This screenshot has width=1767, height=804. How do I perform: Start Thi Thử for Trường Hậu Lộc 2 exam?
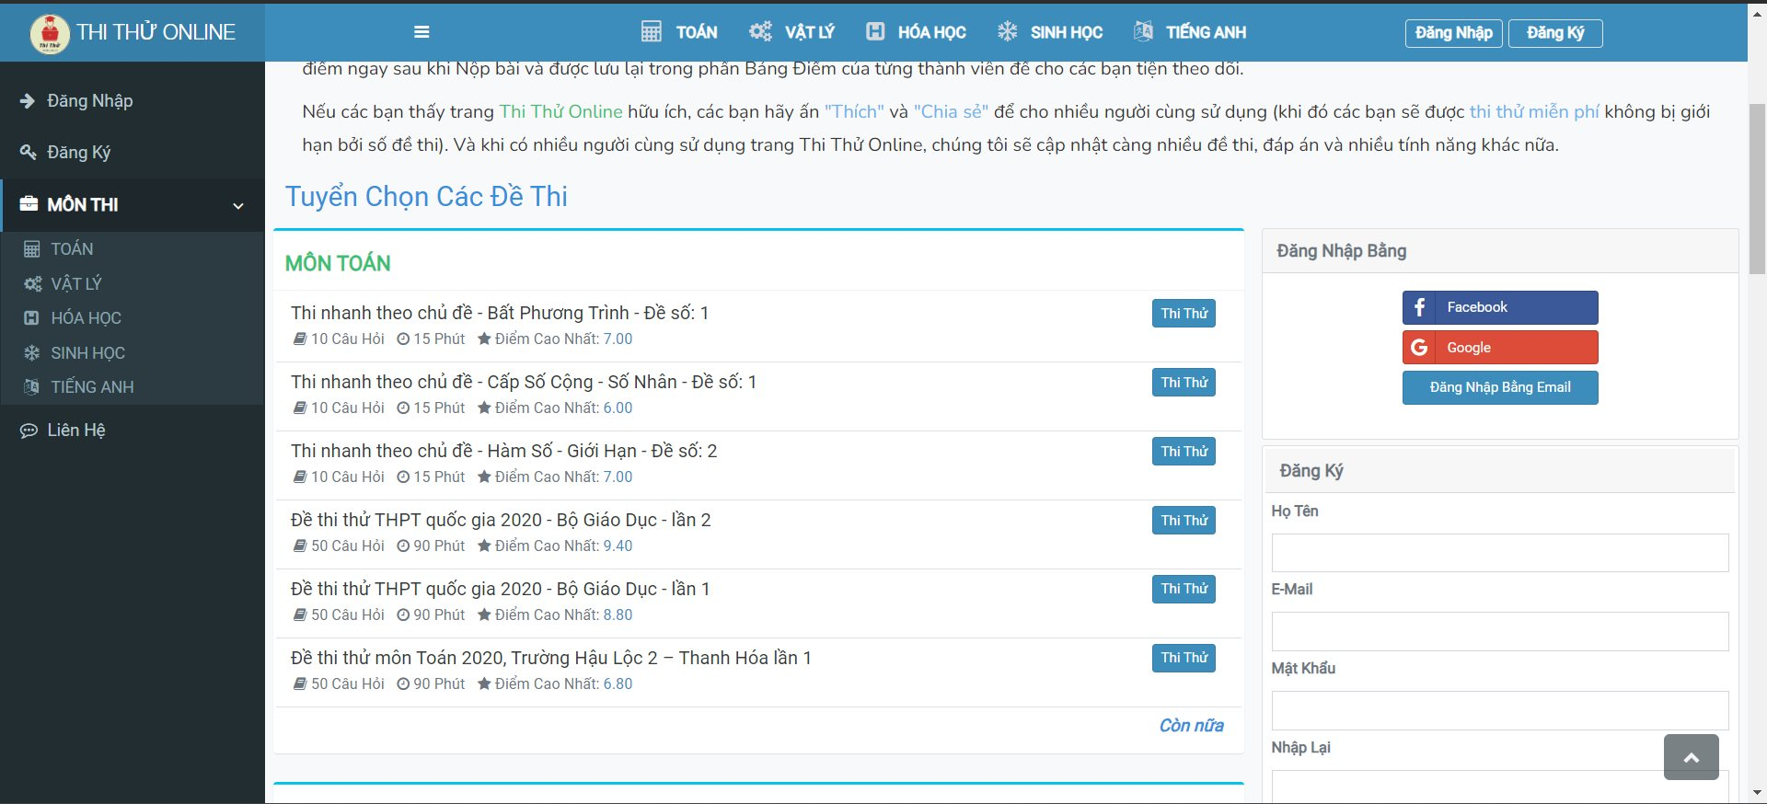pos(1184,658)
